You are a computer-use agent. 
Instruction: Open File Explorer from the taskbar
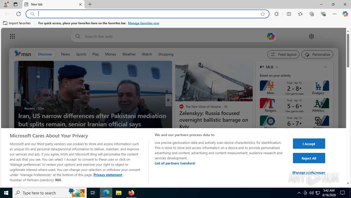pos(118,193)
